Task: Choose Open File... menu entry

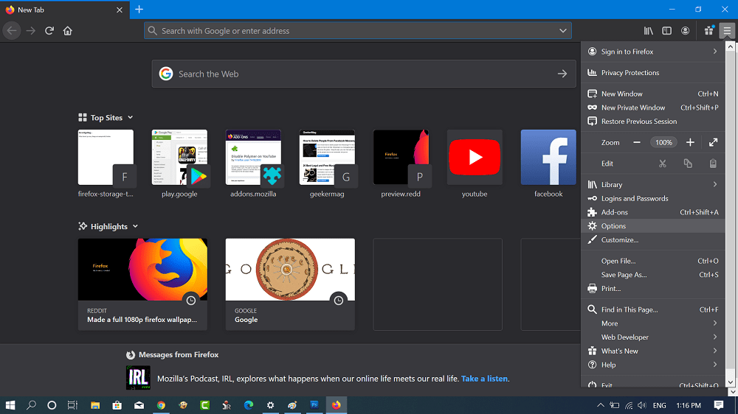Action: (653, 261)
